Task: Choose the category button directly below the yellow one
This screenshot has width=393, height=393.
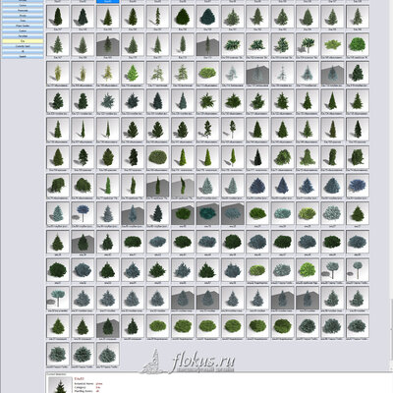Action: coord(23,46)
